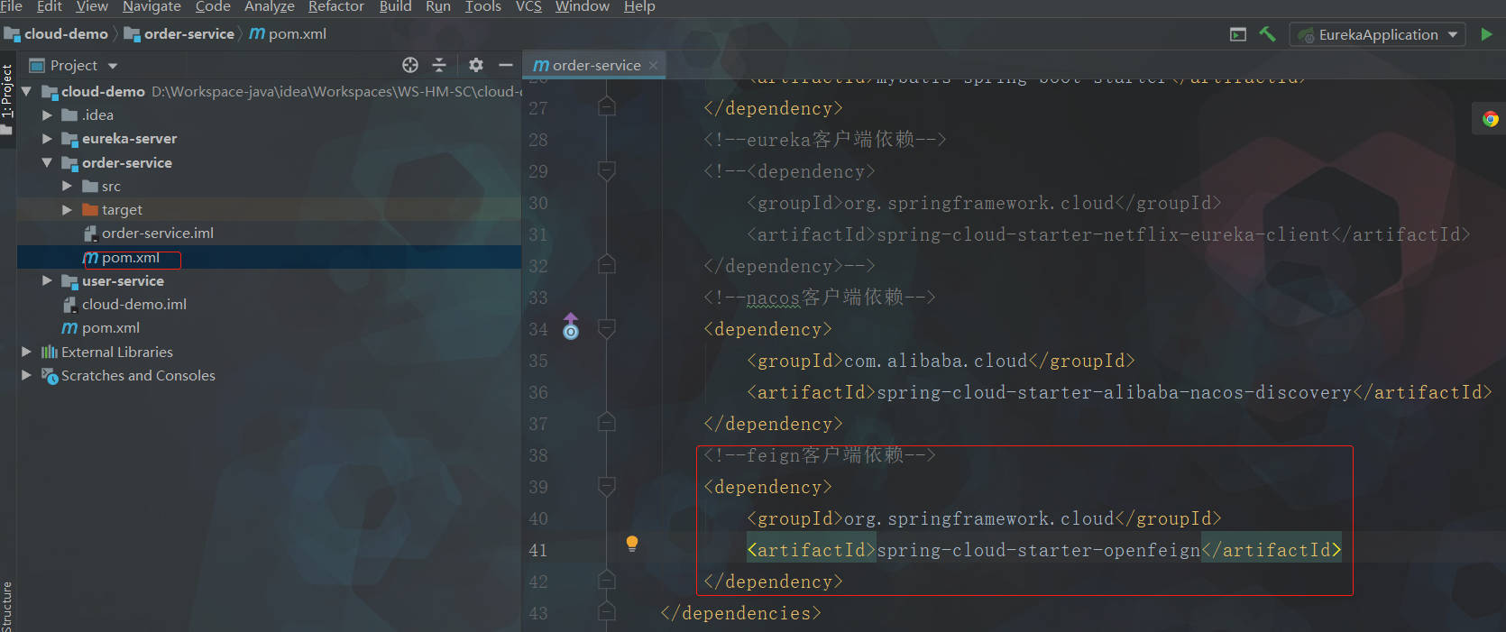Viewport: 1506px width, 632px height.
Task: Open the Window menu
Action: click(582, 7)
